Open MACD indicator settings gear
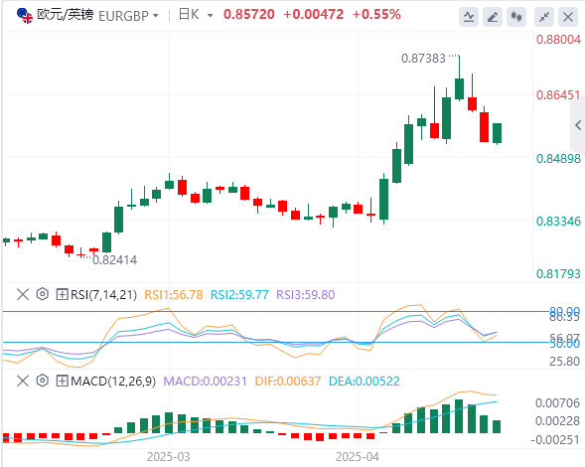Image resolution: width=585 pixels, height=467 pixels. click(43, 381)
